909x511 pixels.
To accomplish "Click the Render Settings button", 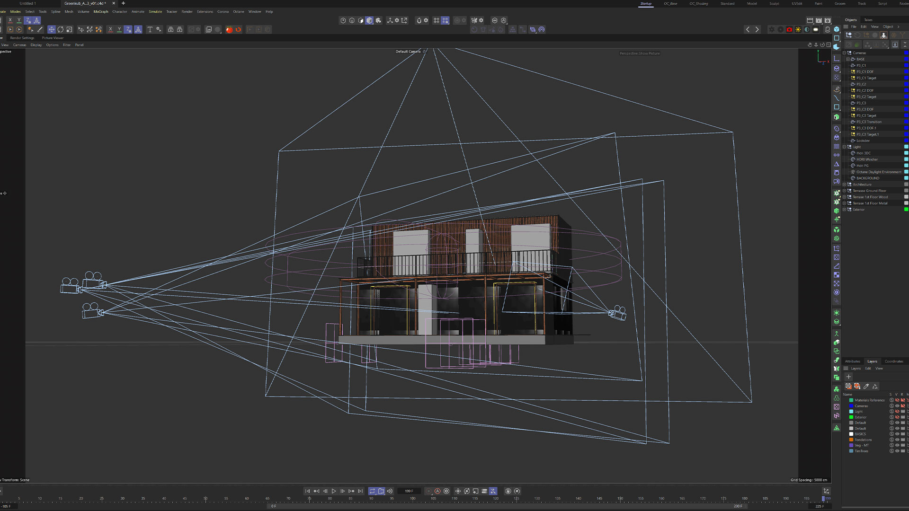I will [x=22, y=38].
